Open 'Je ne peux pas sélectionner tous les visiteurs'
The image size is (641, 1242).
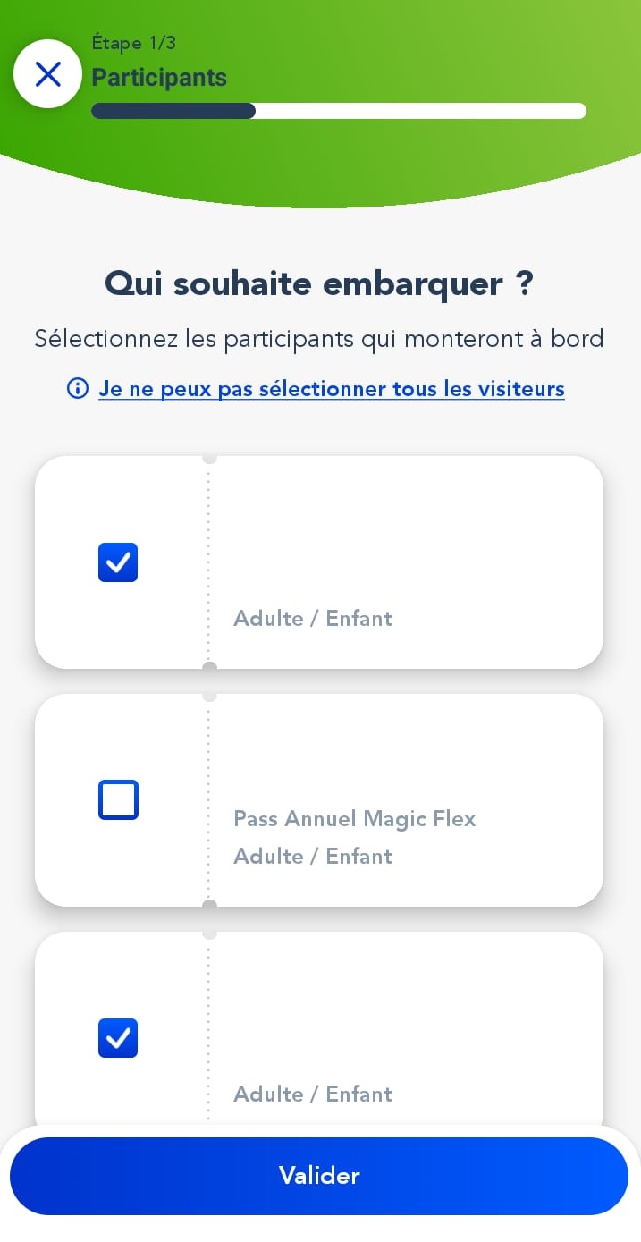[x=332, y=389]
